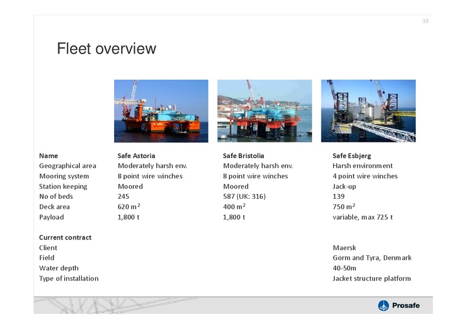466x329 pixels.
Task: Click '4 point wire winches' text
Action: 365,176
